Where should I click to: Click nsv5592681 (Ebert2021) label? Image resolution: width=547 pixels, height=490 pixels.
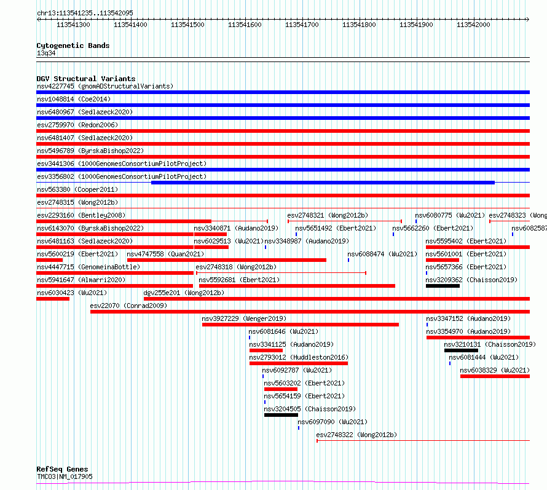pos(239,280)
